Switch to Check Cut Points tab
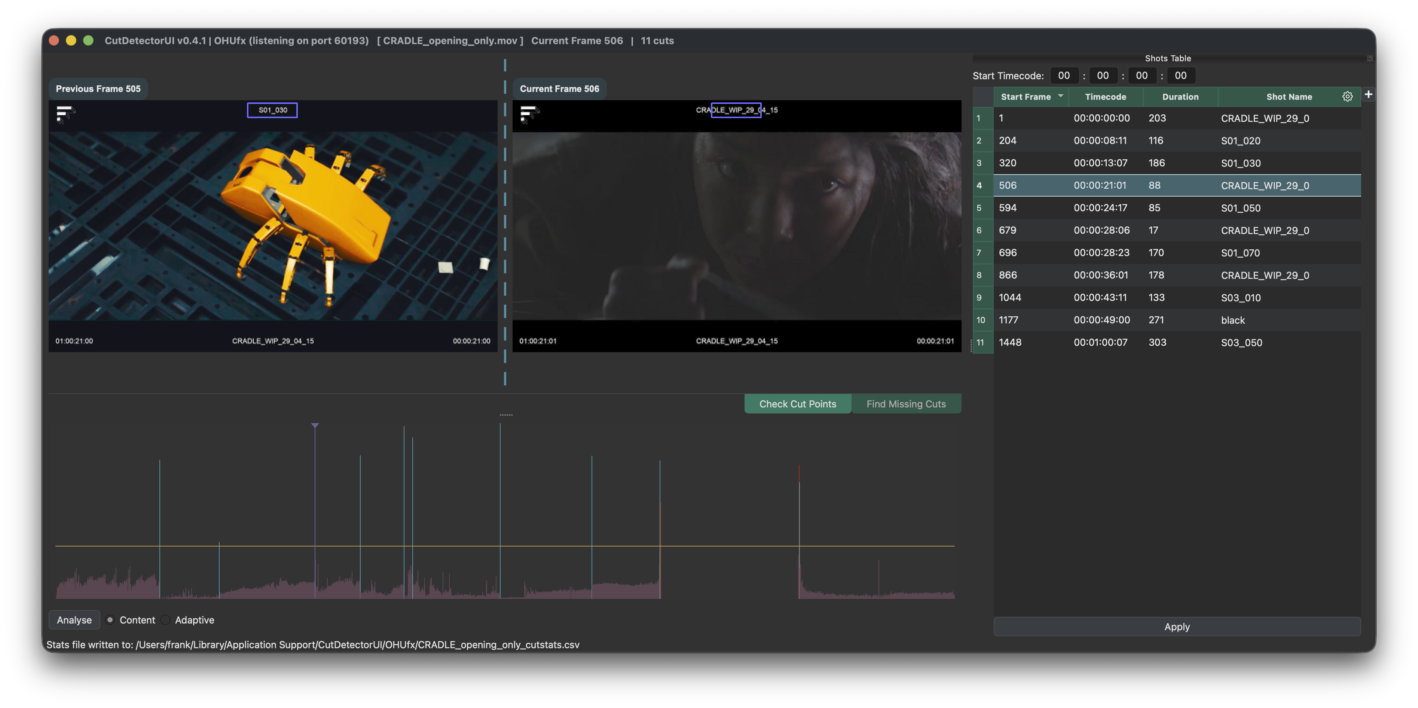This screenshot has width=1418, height=708. (x=797, y=403)
